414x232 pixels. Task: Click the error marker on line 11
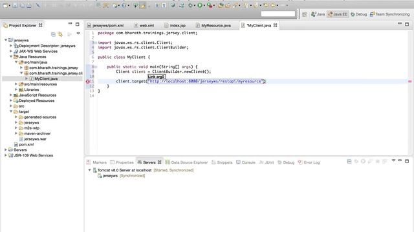88,82
